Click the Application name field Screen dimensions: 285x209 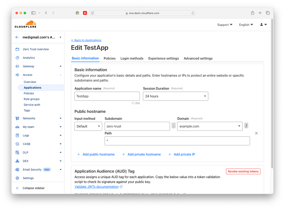pos(107,96)
